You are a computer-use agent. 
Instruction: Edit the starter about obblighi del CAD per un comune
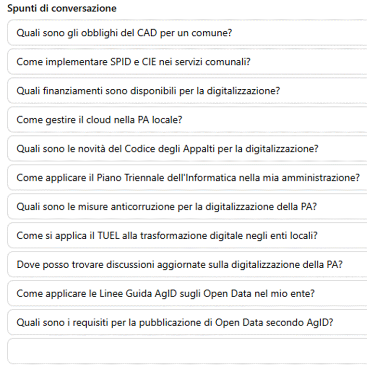(x=187, y=33)
